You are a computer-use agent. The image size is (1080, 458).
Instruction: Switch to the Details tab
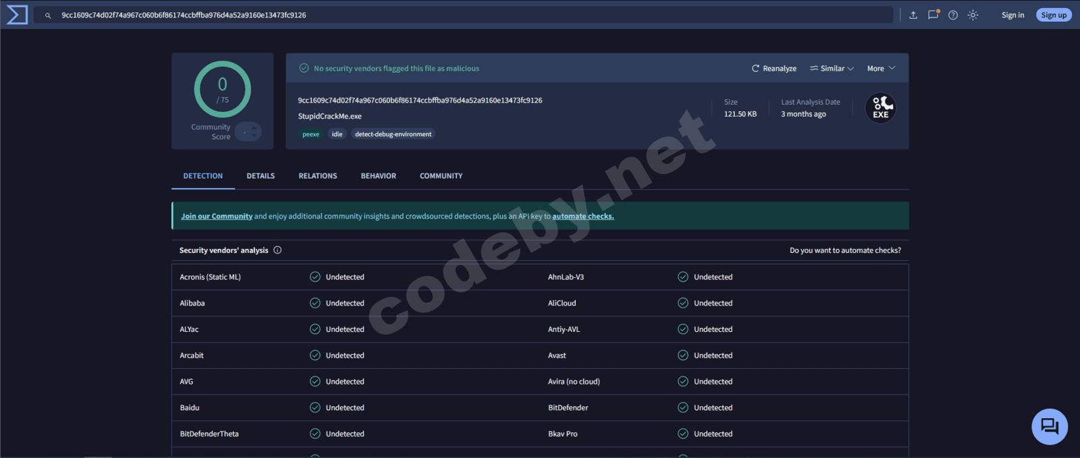point(261,176)
